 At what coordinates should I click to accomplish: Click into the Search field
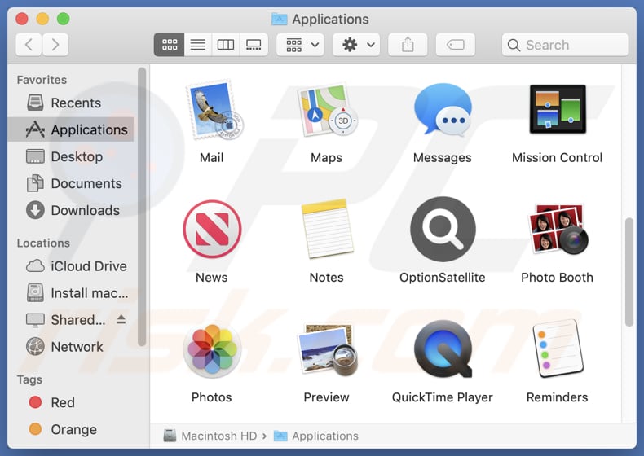(565, 45)
